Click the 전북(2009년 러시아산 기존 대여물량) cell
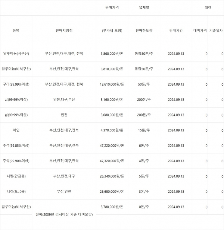 point(64,214)
